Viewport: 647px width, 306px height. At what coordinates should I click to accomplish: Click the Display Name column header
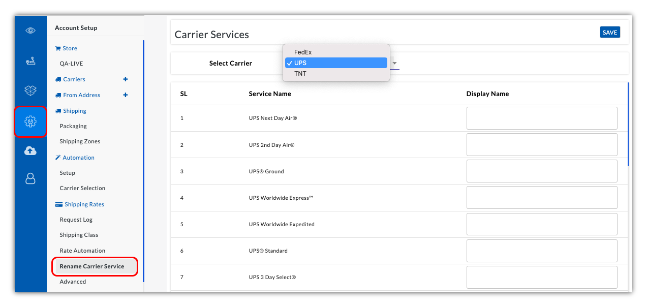[x=487, y=94]
